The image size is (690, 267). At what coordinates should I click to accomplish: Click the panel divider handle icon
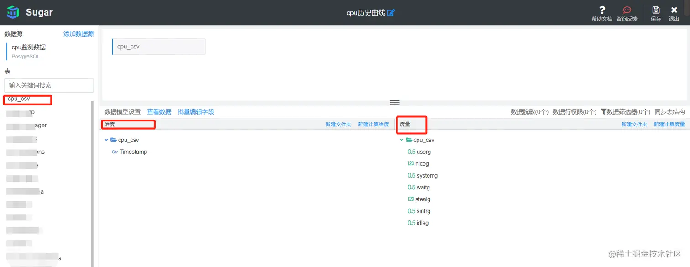coord(395,103)
